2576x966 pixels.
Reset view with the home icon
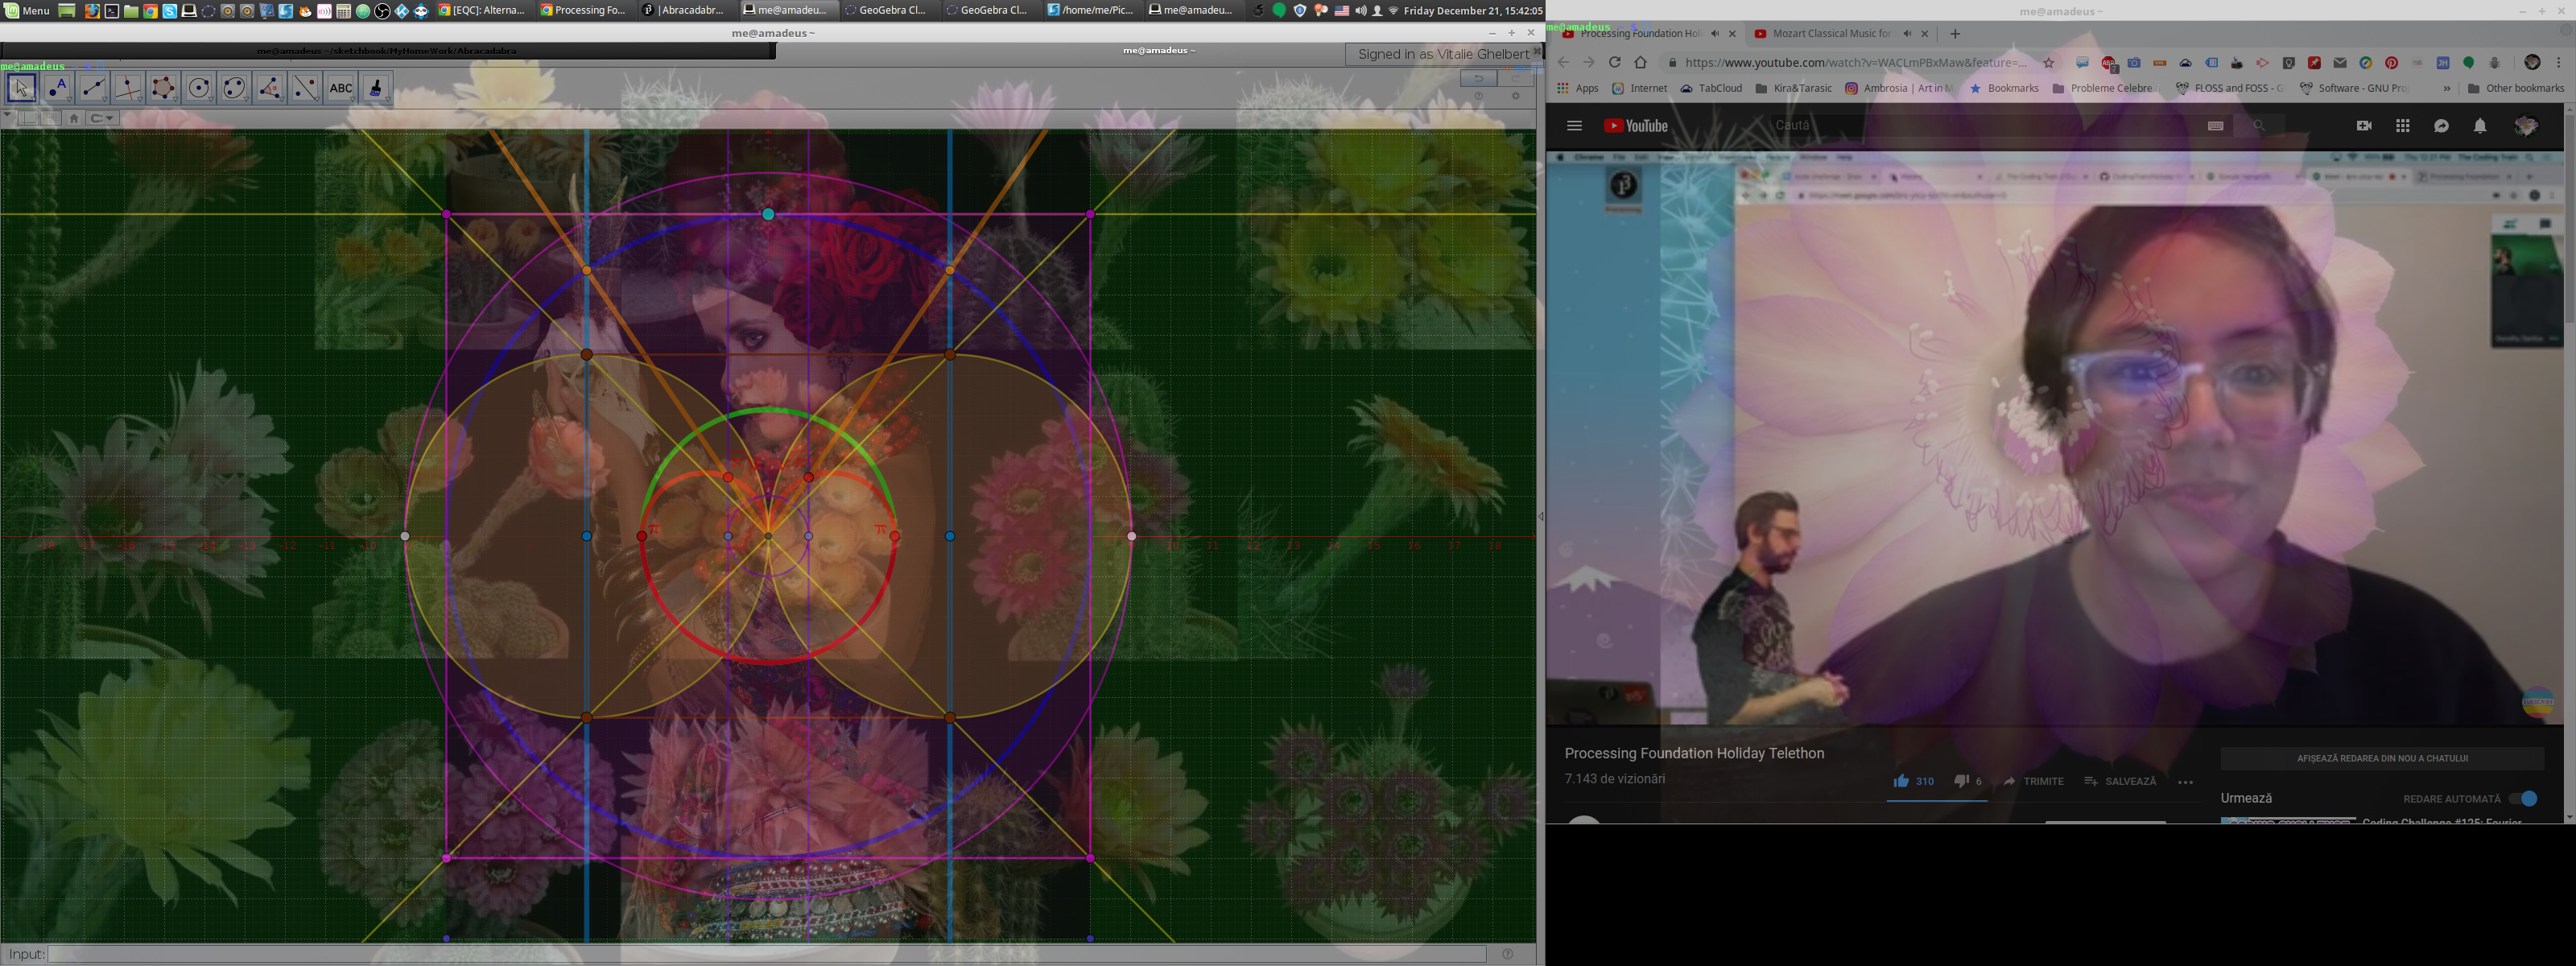coord(74,118)
